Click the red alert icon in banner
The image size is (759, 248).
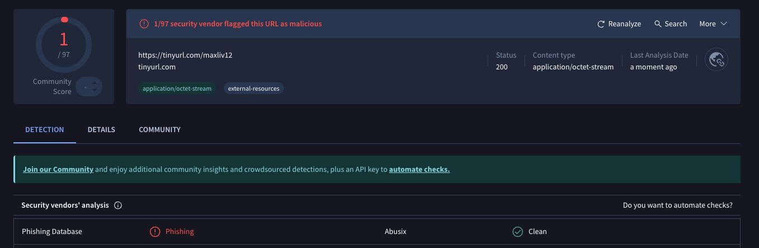[144, 24]
